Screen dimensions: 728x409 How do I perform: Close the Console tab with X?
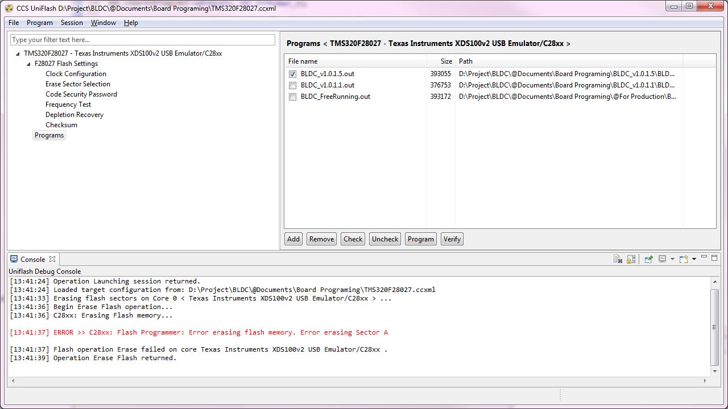click(x=52, y=259)
